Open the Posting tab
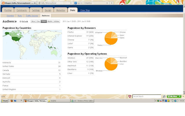The image size is (185, 116). (x=8, y=10)
